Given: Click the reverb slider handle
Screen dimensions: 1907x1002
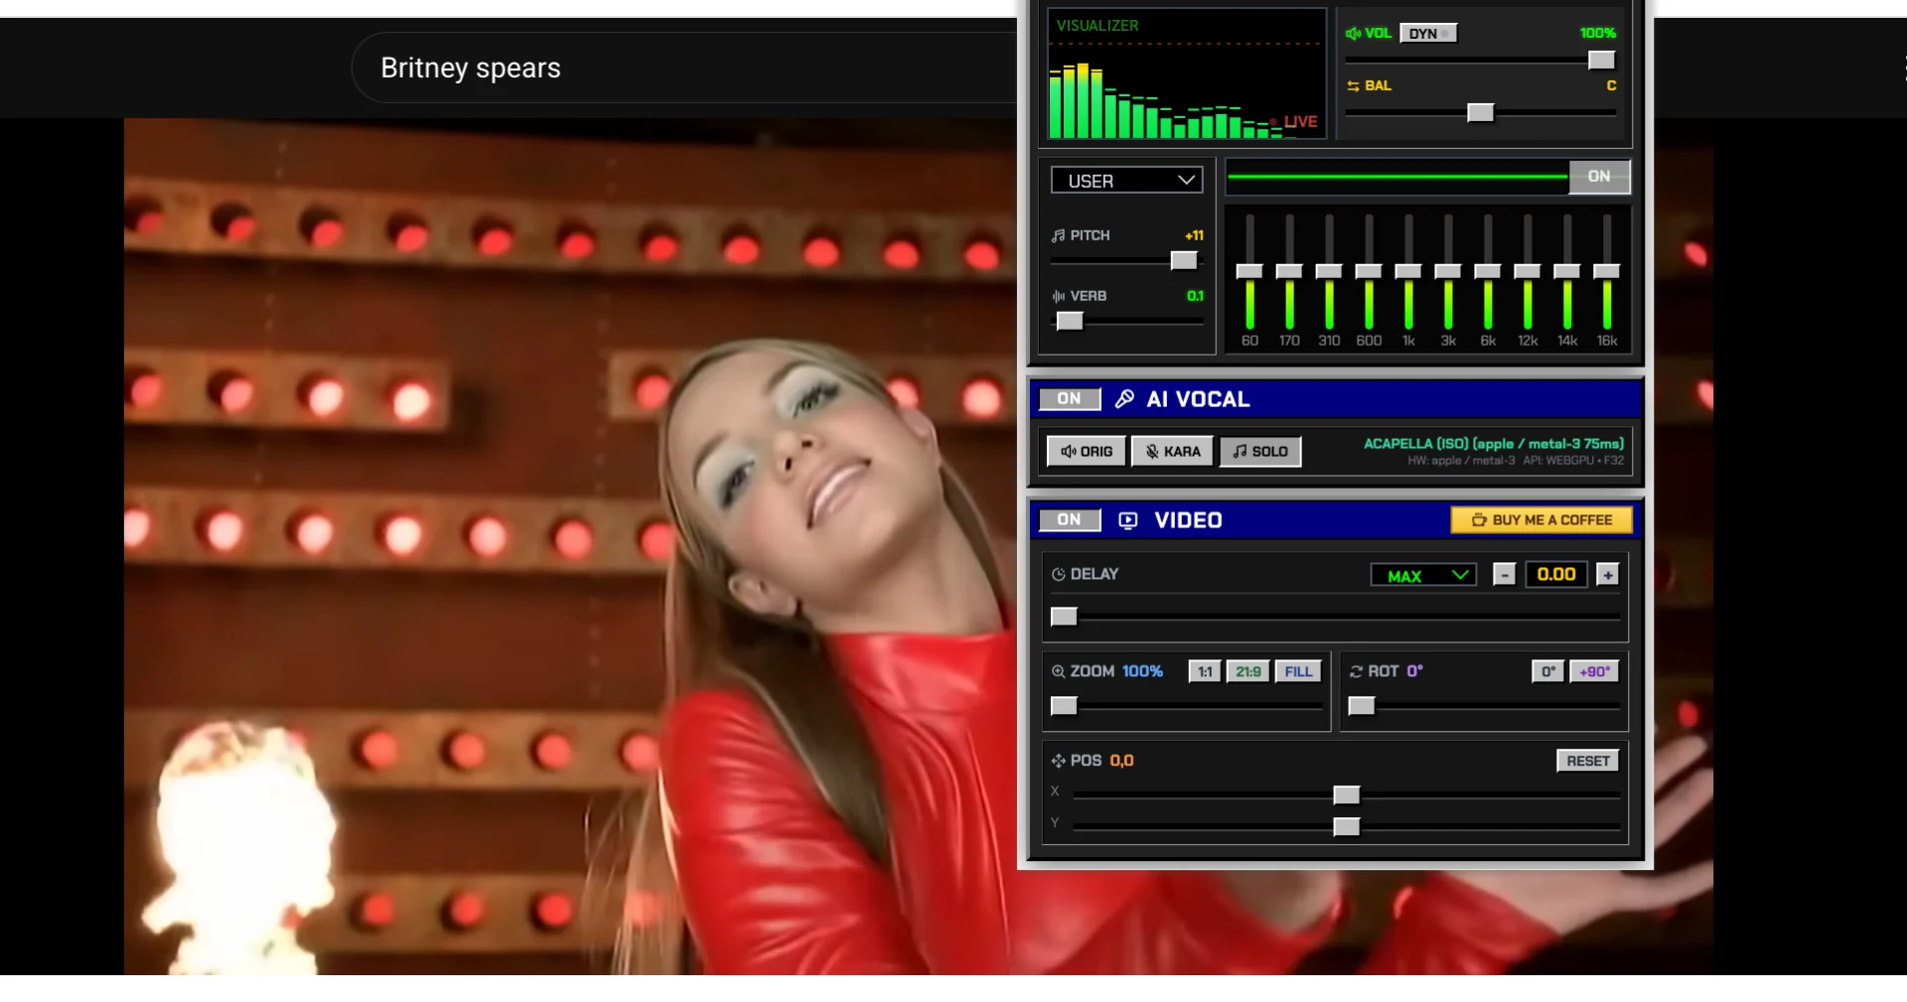Looking at the screenshot, I should point(1070,322).
